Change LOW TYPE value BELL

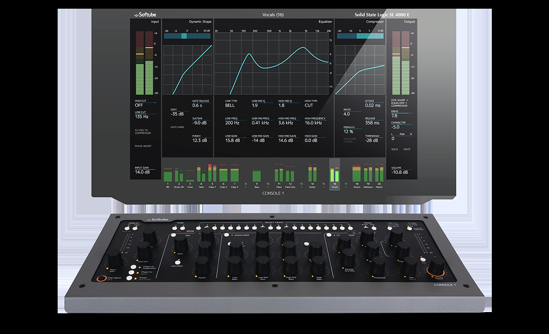pos(230,105)
